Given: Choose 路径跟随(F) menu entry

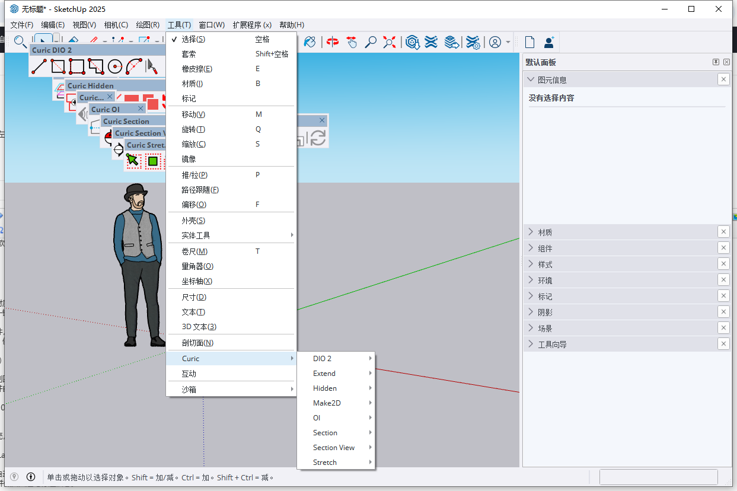Looking at the screenshot, I should click(x=231, y=190).
